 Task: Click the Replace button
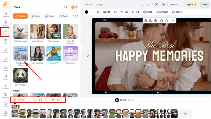click(177, 12)
